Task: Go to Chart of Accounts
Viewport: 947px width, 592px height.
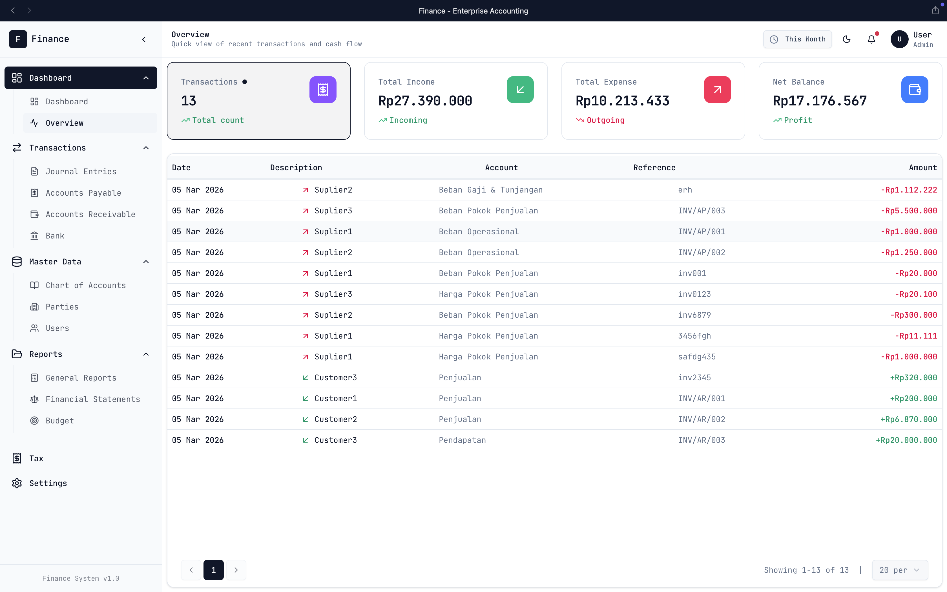Action: coord(85,285)
